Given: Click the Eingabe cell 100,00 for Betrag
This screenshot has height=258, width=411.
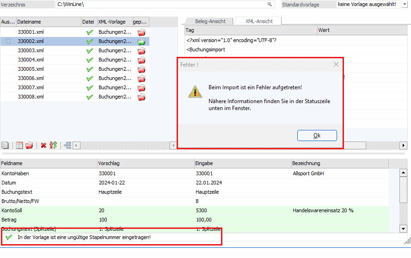Looking at the screenshot, I should [243, 220].
